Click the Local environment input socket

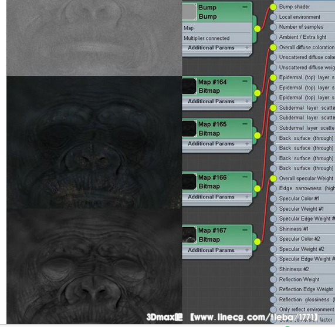click(x=273, y=17)
